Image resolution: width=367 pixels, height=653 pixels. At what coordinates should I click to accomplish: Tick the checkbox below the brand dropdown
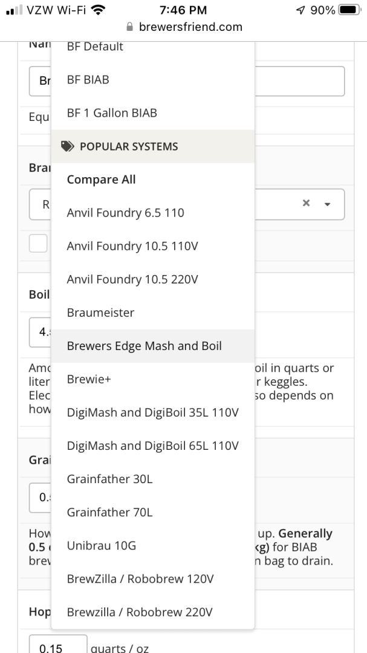click(x=38, y=243)
